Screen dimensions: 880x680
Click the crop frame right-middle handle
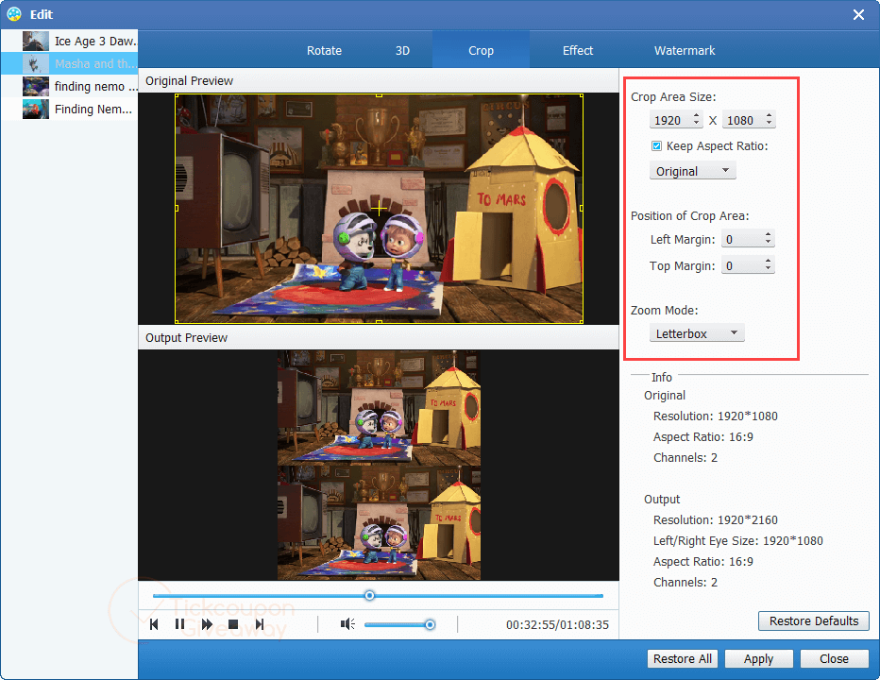click(x=582, y=209)
